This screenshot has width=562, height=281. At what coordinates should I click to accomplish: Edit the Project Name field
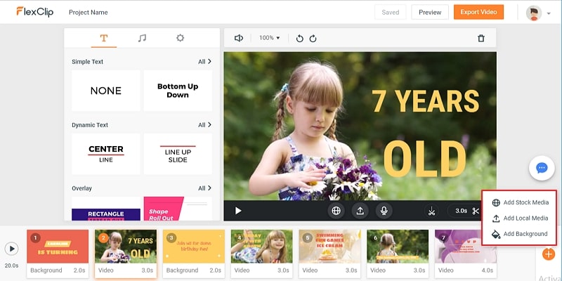(x=89, y=12)
